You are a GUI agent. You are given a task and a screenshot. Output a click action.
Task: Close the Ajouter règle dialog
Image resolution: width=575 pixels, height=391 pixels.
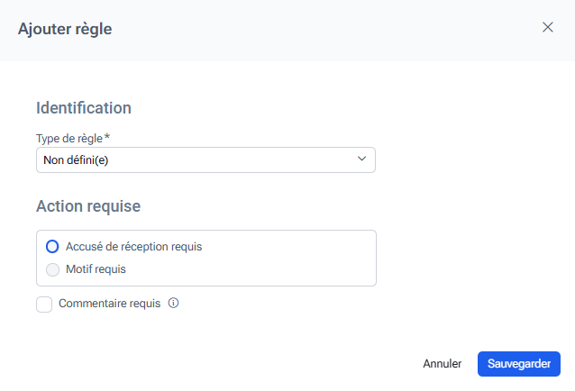pos(547,27)
